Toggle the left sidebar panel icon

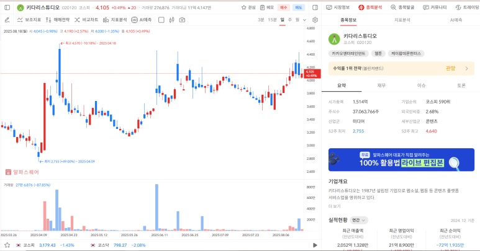7,7
